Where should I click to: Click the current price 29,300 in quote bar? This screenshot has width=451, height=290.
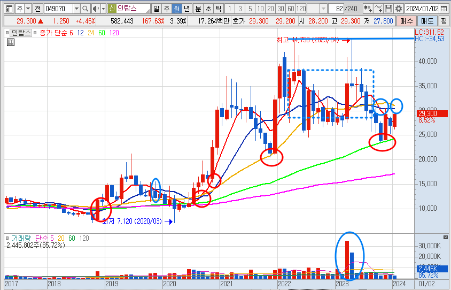click(x=26, y=21)
